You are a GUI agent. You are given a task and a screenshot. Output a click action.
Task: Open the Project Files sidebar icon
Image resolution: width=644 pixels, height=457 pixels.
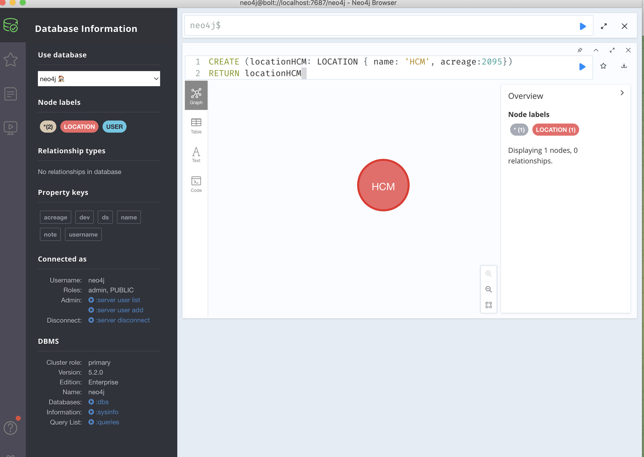click(x=11, y=94)
